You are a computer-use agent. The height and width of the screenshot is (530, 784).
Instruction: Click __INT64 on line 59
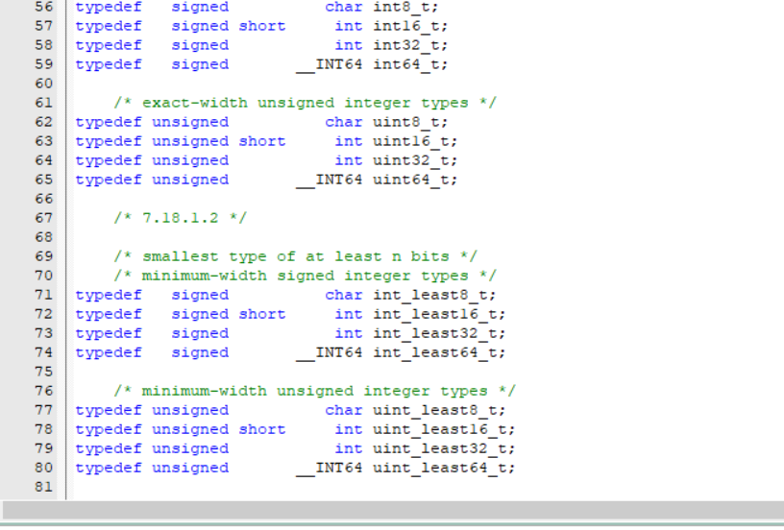coord(329,65)
